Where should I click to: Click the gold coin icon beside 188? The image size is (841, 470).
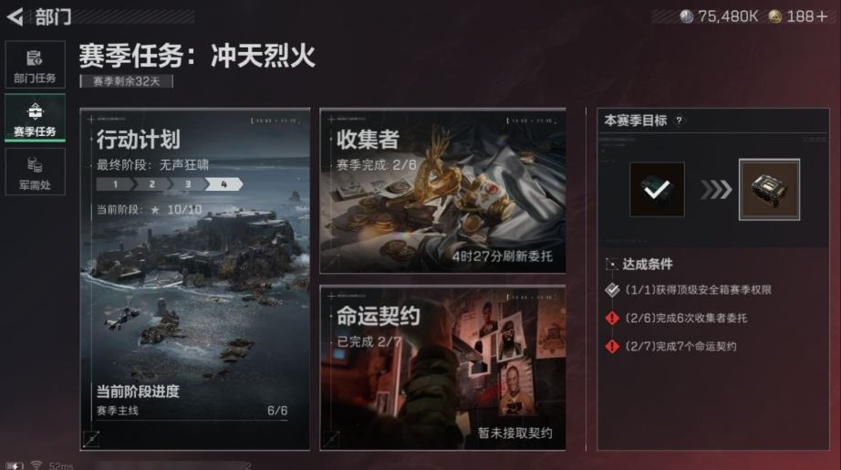tap(774, 16)
